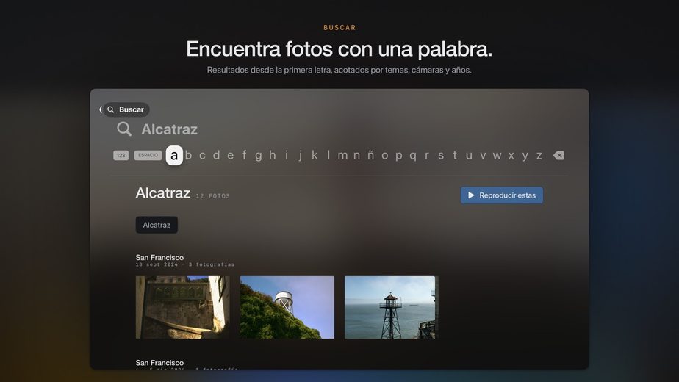This screenshot has height=382, width=679.
Task: Click the Buscar back pill button
Action: click(x=126, y=109)
